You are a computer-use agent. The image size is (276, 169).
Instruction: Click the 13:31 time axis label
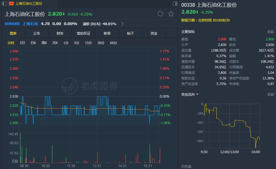click(x=97, y=166)
